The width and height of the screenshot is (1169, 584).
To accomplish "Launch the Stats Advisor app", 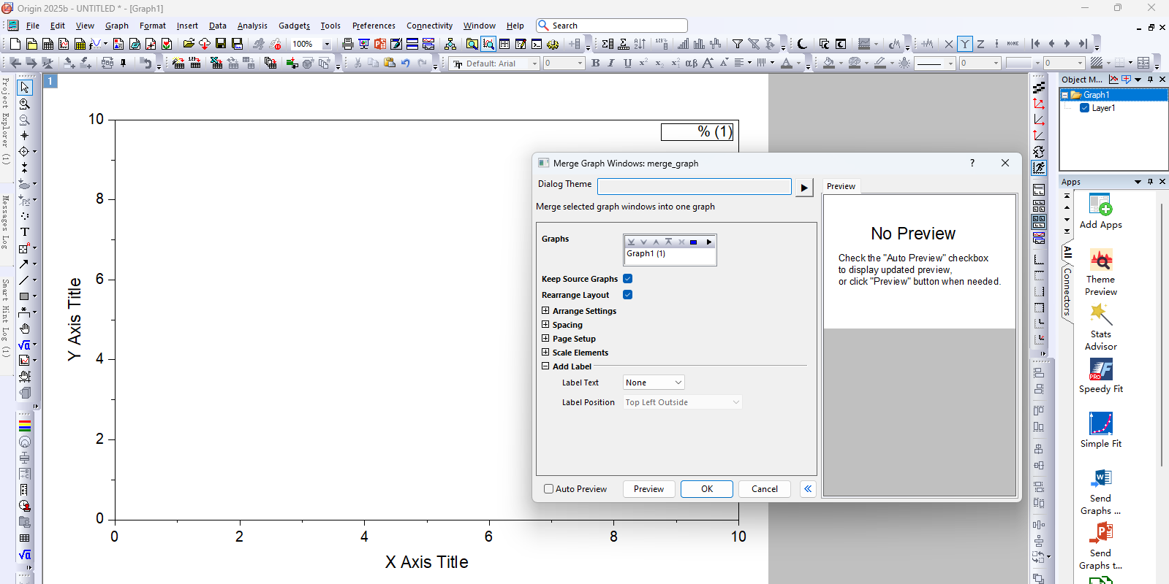I will [1100, 315].
